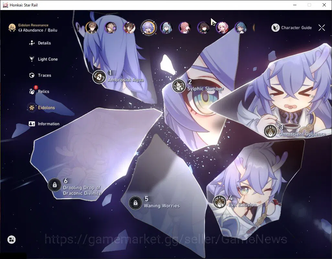Image resolution: width=332 pixels, height=259 pixels.
Task: Click the Details figure icon
Action: [32, 43]
